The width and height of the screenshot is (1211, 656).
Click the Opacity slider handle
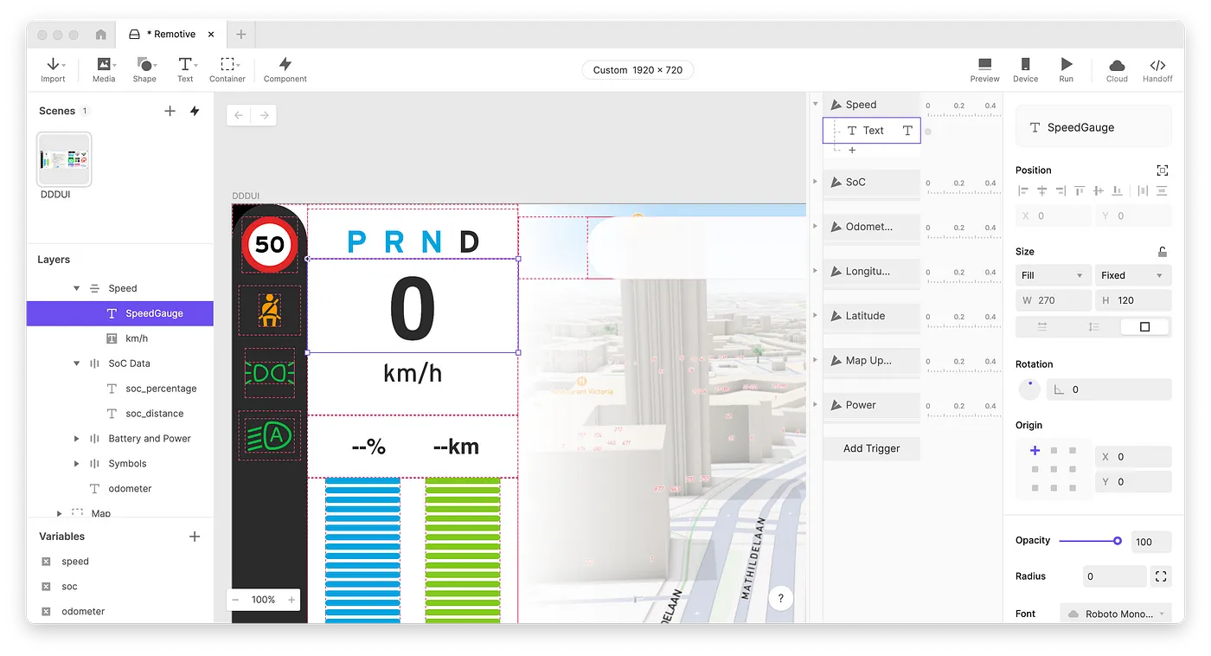(1118, 541)
